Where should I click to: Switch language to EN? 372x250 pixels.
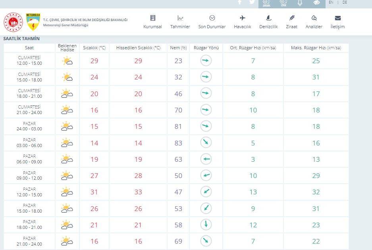click(x=331, y=2)
